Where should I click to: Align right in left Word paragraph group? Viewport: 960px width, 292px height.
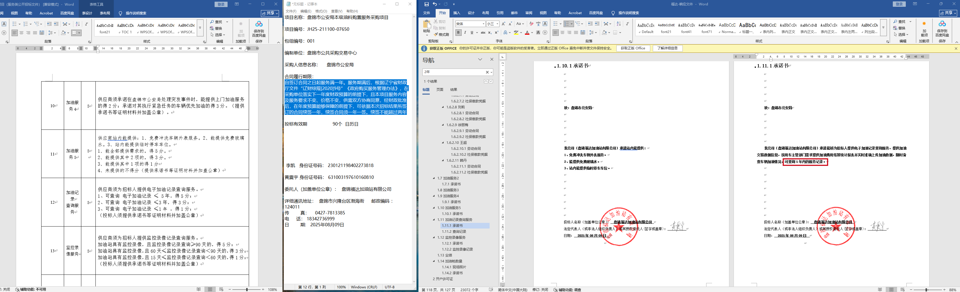28,33
